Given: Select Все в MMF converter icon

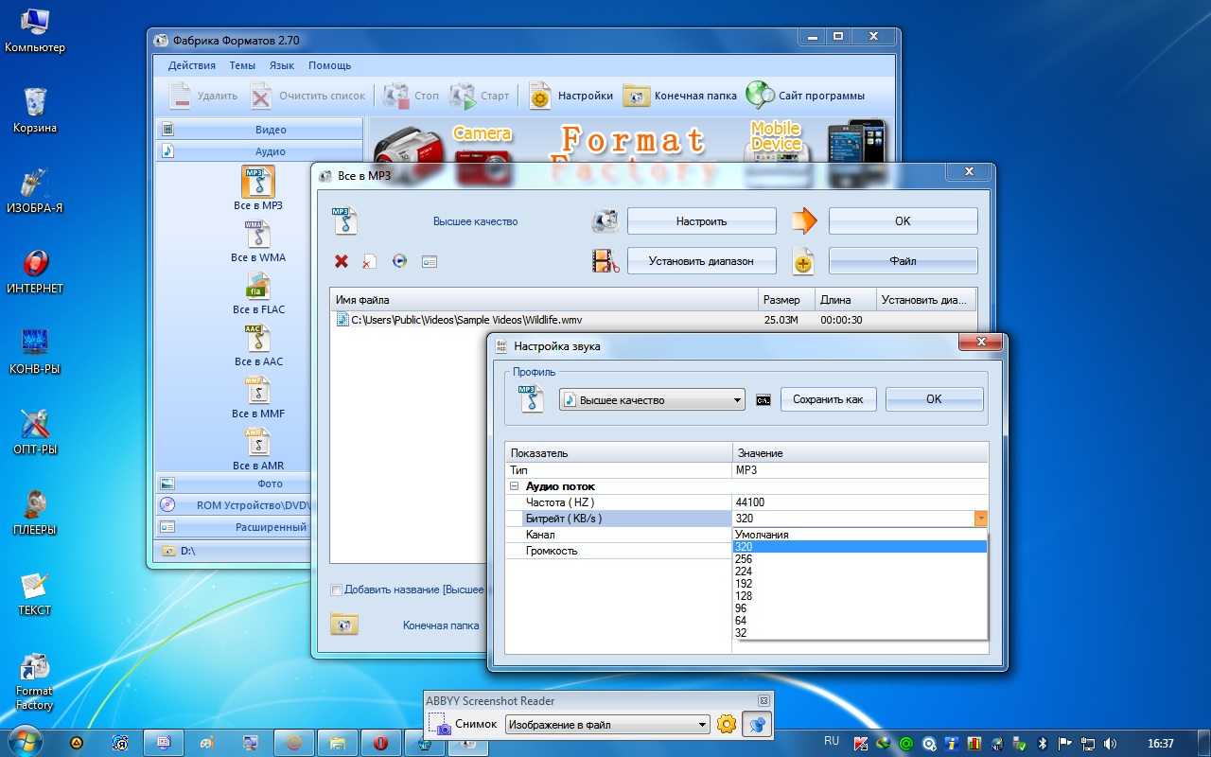Looking at the screenshot, I should click(258, 390).
